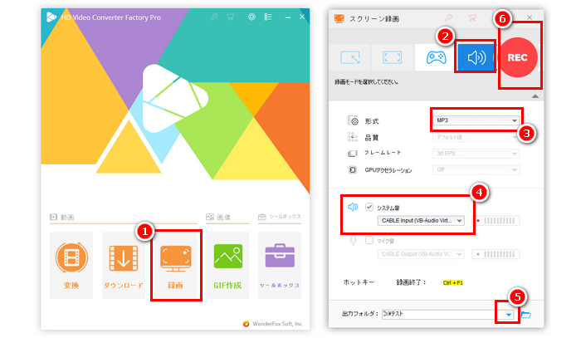Screen dimensions: 581x338
Task: Click the 品質 quality icon
Action: [x=353, y=137]
